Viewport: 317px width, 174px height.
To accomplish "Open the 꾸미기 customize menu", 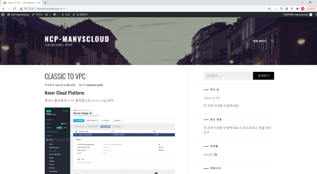I will (x=37, y=15).
